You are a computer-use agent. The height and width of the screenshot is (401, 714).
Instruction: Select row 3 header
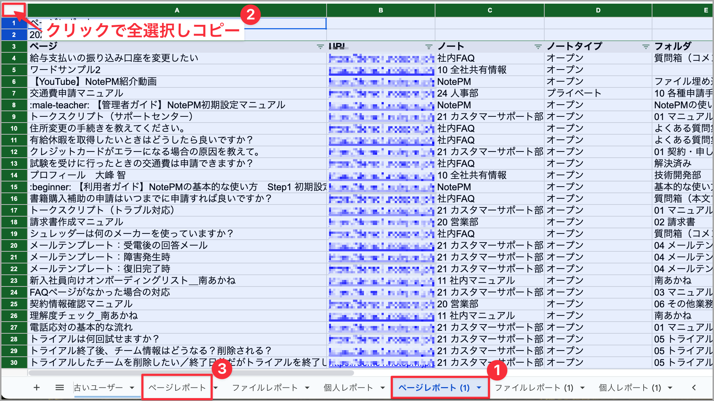point(14,46)
